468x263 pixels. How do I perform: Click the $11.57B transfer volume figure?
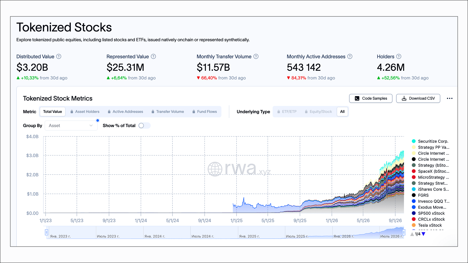pyautogui.click(x=213, y=67)
